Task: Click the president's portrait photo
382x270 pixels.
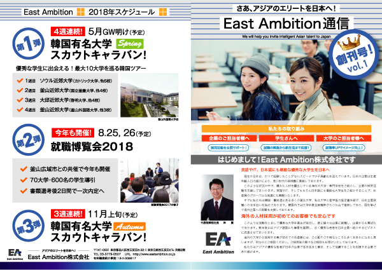Action: [x=217, y=198]
